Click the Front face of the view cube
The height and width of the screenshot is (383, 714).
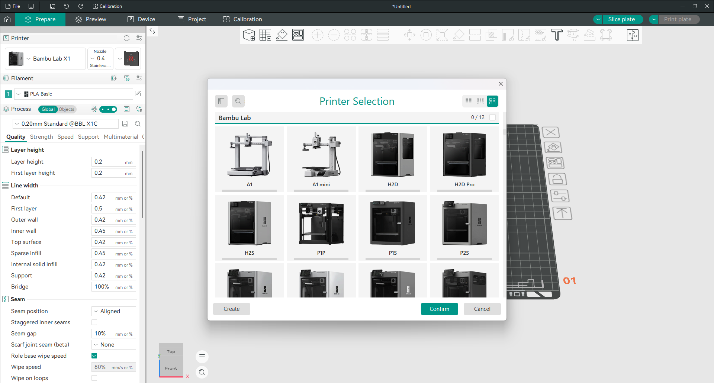[x=171, y=368]
